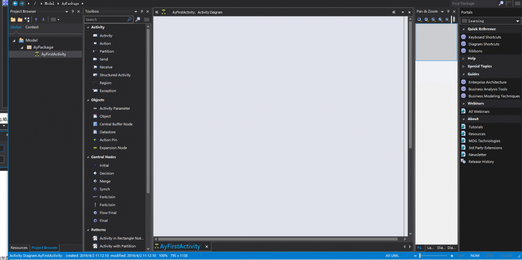Open the Toolbox hamburger menu
This screenshot has height=260, width=522.
(x=147, y=20)
